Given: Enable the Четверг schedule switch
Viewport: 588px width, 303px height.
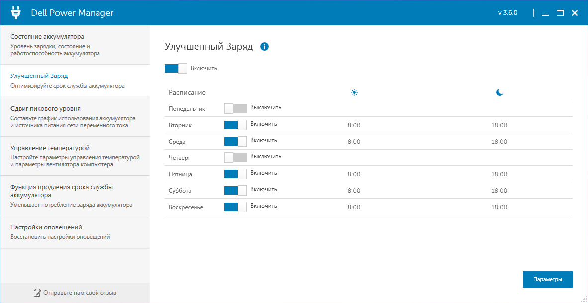Looking at the screenshot, I should [235, 157].
